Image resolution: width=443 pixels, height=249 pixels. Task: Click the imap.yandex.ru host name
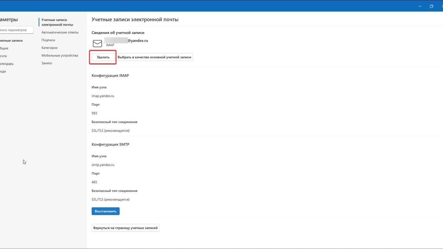click(103, 96)
